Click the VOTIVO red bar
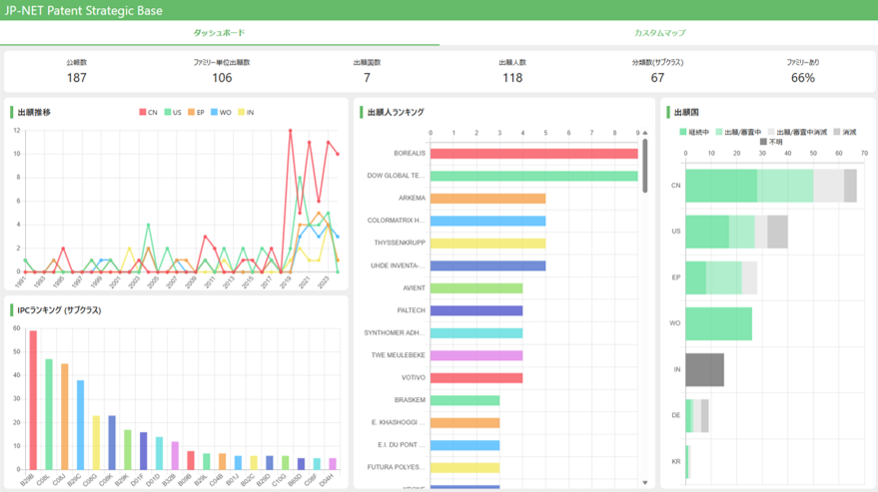 pyautogui.click(x=476, y=378)
